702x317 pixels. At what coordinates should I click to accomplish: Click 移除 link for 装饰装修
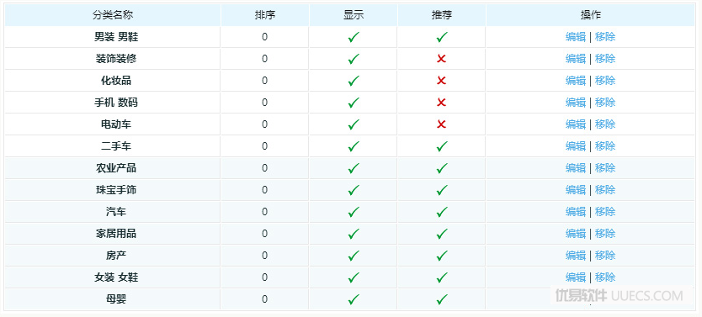click(605, 59)
